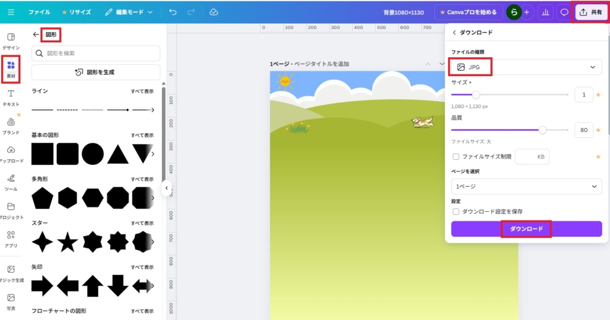Go back using arrow beside ダウンロード

pos(454,33)
